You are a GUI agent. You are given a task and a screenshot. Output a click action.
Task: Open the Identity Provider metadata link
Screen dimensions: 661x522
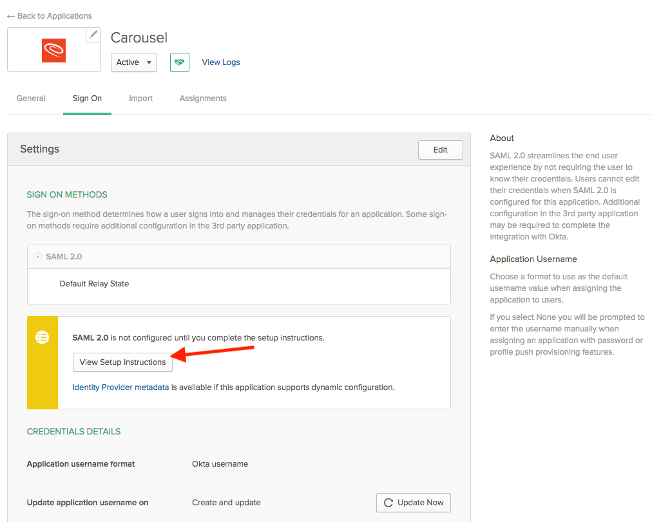click(x=120, y=387)
